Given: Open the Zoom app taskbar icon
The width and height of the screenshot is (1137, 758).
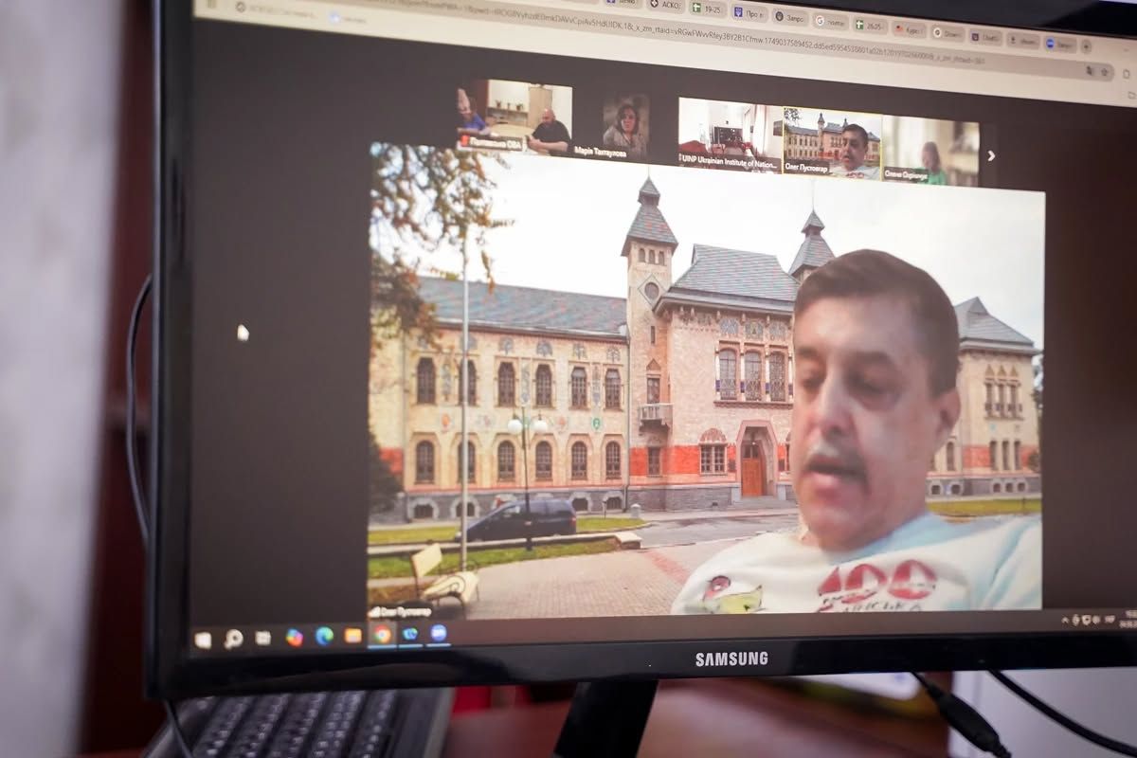Looking at the screenshot, I should pos(439,632).
